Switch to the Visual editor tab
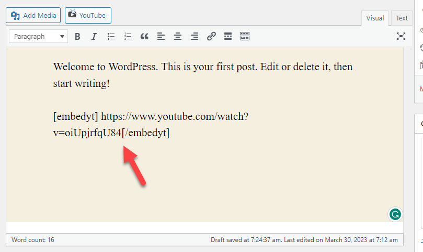423x252 pixels. [375, 18]
